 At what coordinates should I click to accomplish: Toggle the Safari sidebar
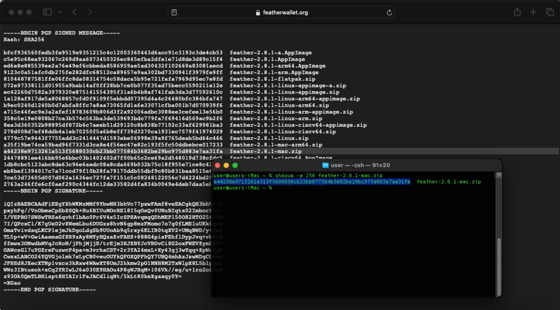click(47, 12)
